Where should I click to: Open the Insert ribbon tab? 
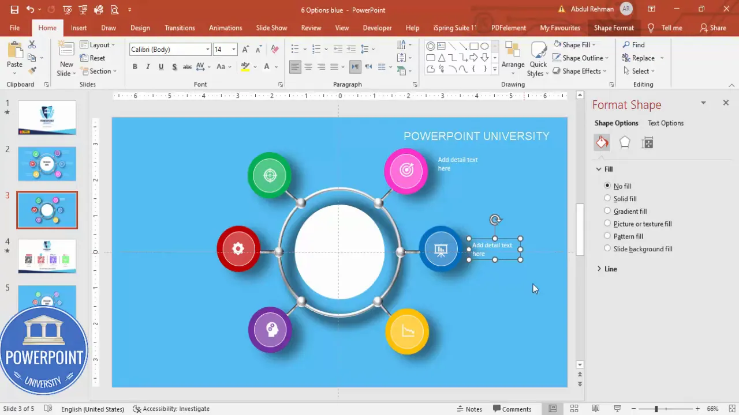79,28
